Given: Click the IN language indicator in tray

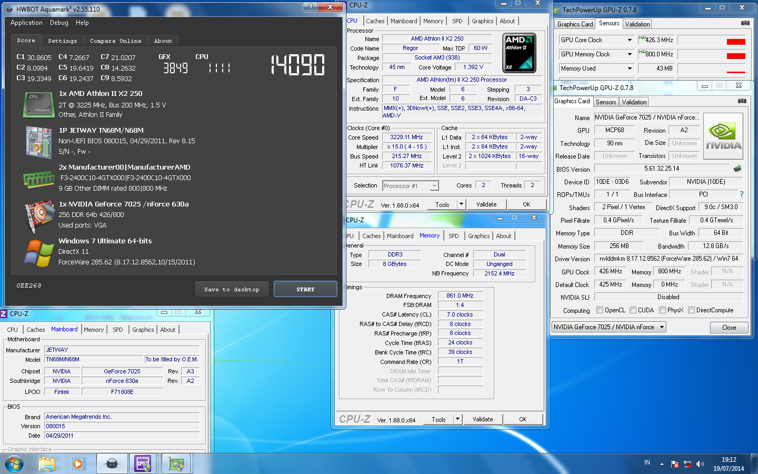Looking at the screenshot, I should coord(647,462).
